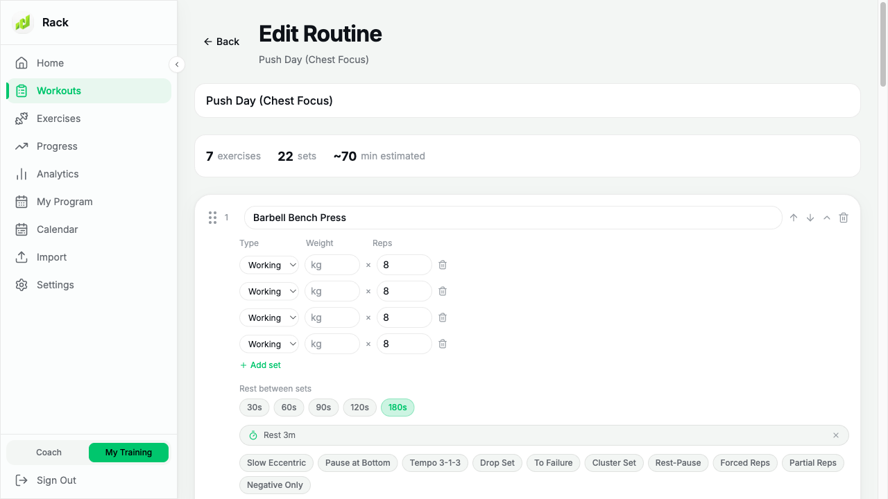
Task: Open the Workouts section
Action: pyautogui.click(x=89, y=91)
